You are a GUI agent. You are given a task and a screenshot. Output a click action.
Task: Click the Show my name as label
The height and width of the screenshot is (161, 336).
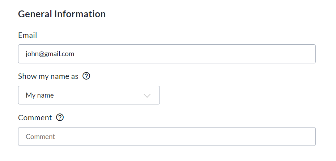(x=48, y=76)
